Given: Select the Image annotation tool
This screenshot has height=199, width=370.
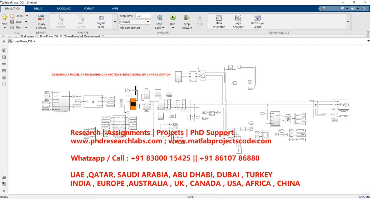Looking at the screenshot, I should coord(4,77).
